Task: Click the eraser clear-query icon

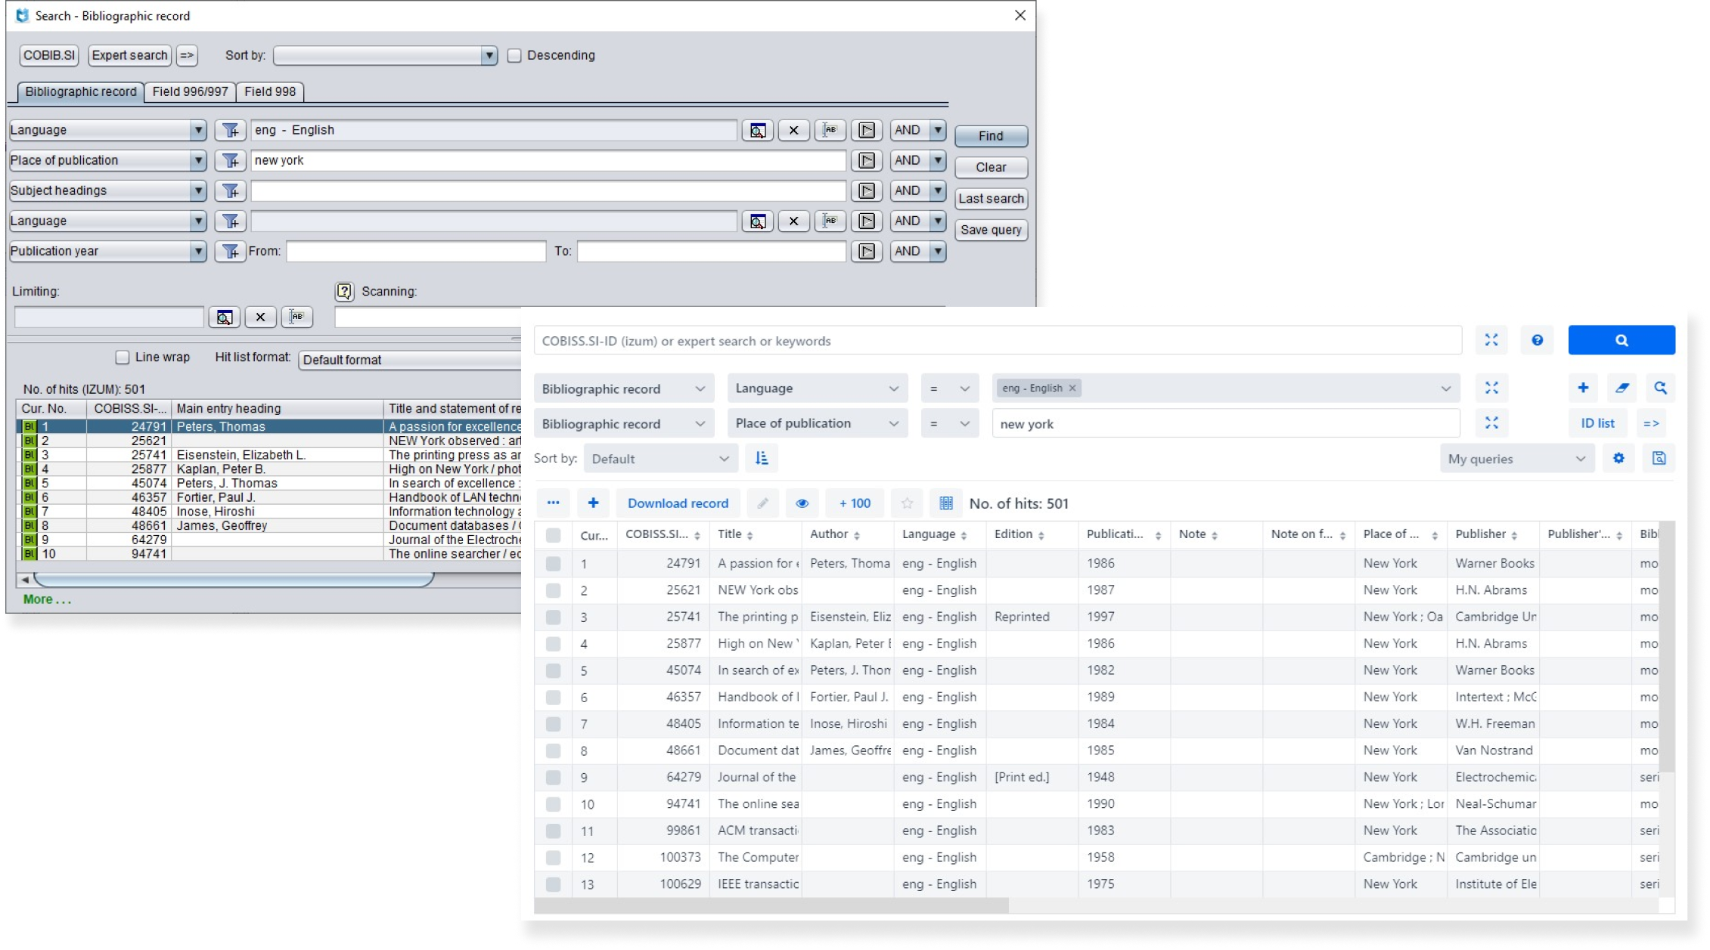Action: coord(1622,388)
